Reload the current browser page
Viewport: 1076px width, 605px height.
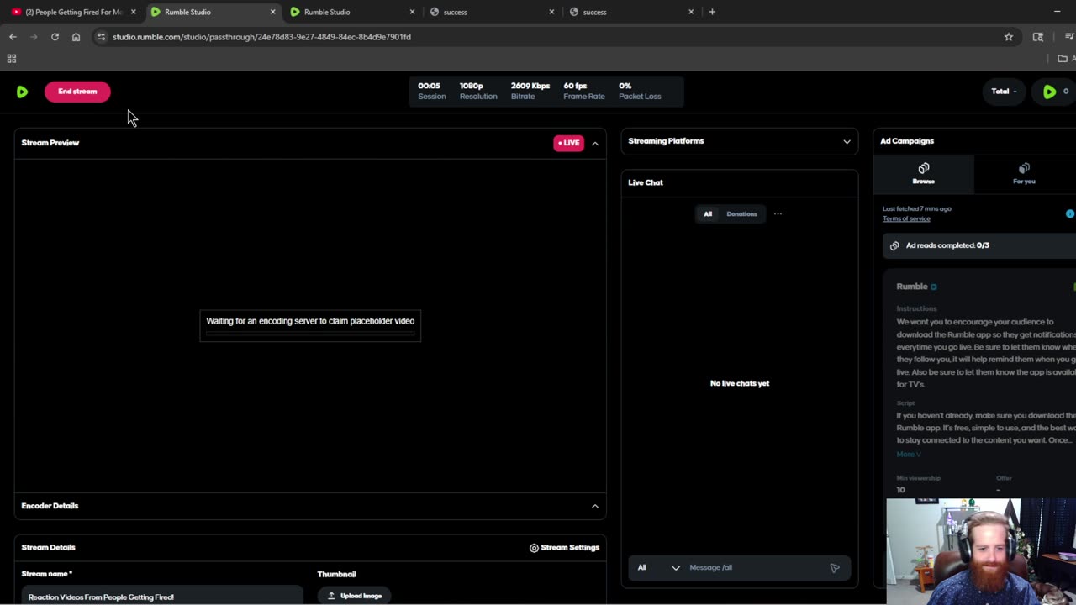coord(55,37)
